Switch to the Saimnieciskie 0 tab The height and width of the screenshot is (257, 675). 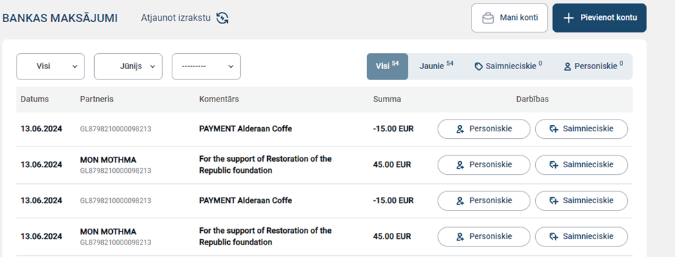coord(508,66)
